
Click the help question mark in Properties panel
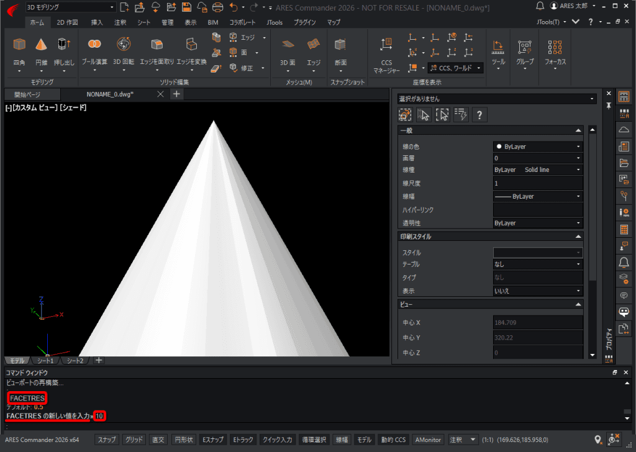479,115
